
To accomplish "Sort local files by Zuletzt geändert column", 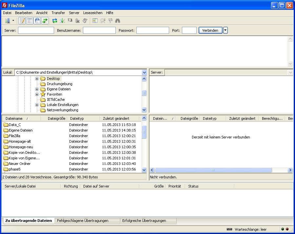I will coord(119,118).
